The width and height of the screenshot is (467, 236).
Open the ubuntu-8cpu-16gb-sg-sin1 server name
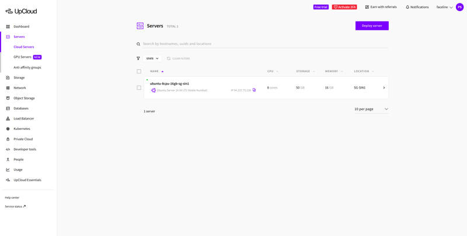pyautogui.click(x=169, y=84)
